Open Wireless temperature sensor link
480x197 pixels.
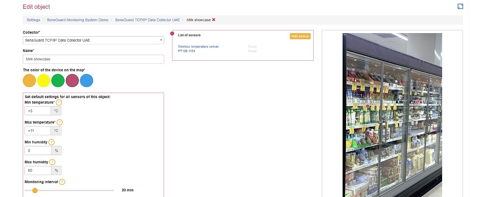[198, 46]
